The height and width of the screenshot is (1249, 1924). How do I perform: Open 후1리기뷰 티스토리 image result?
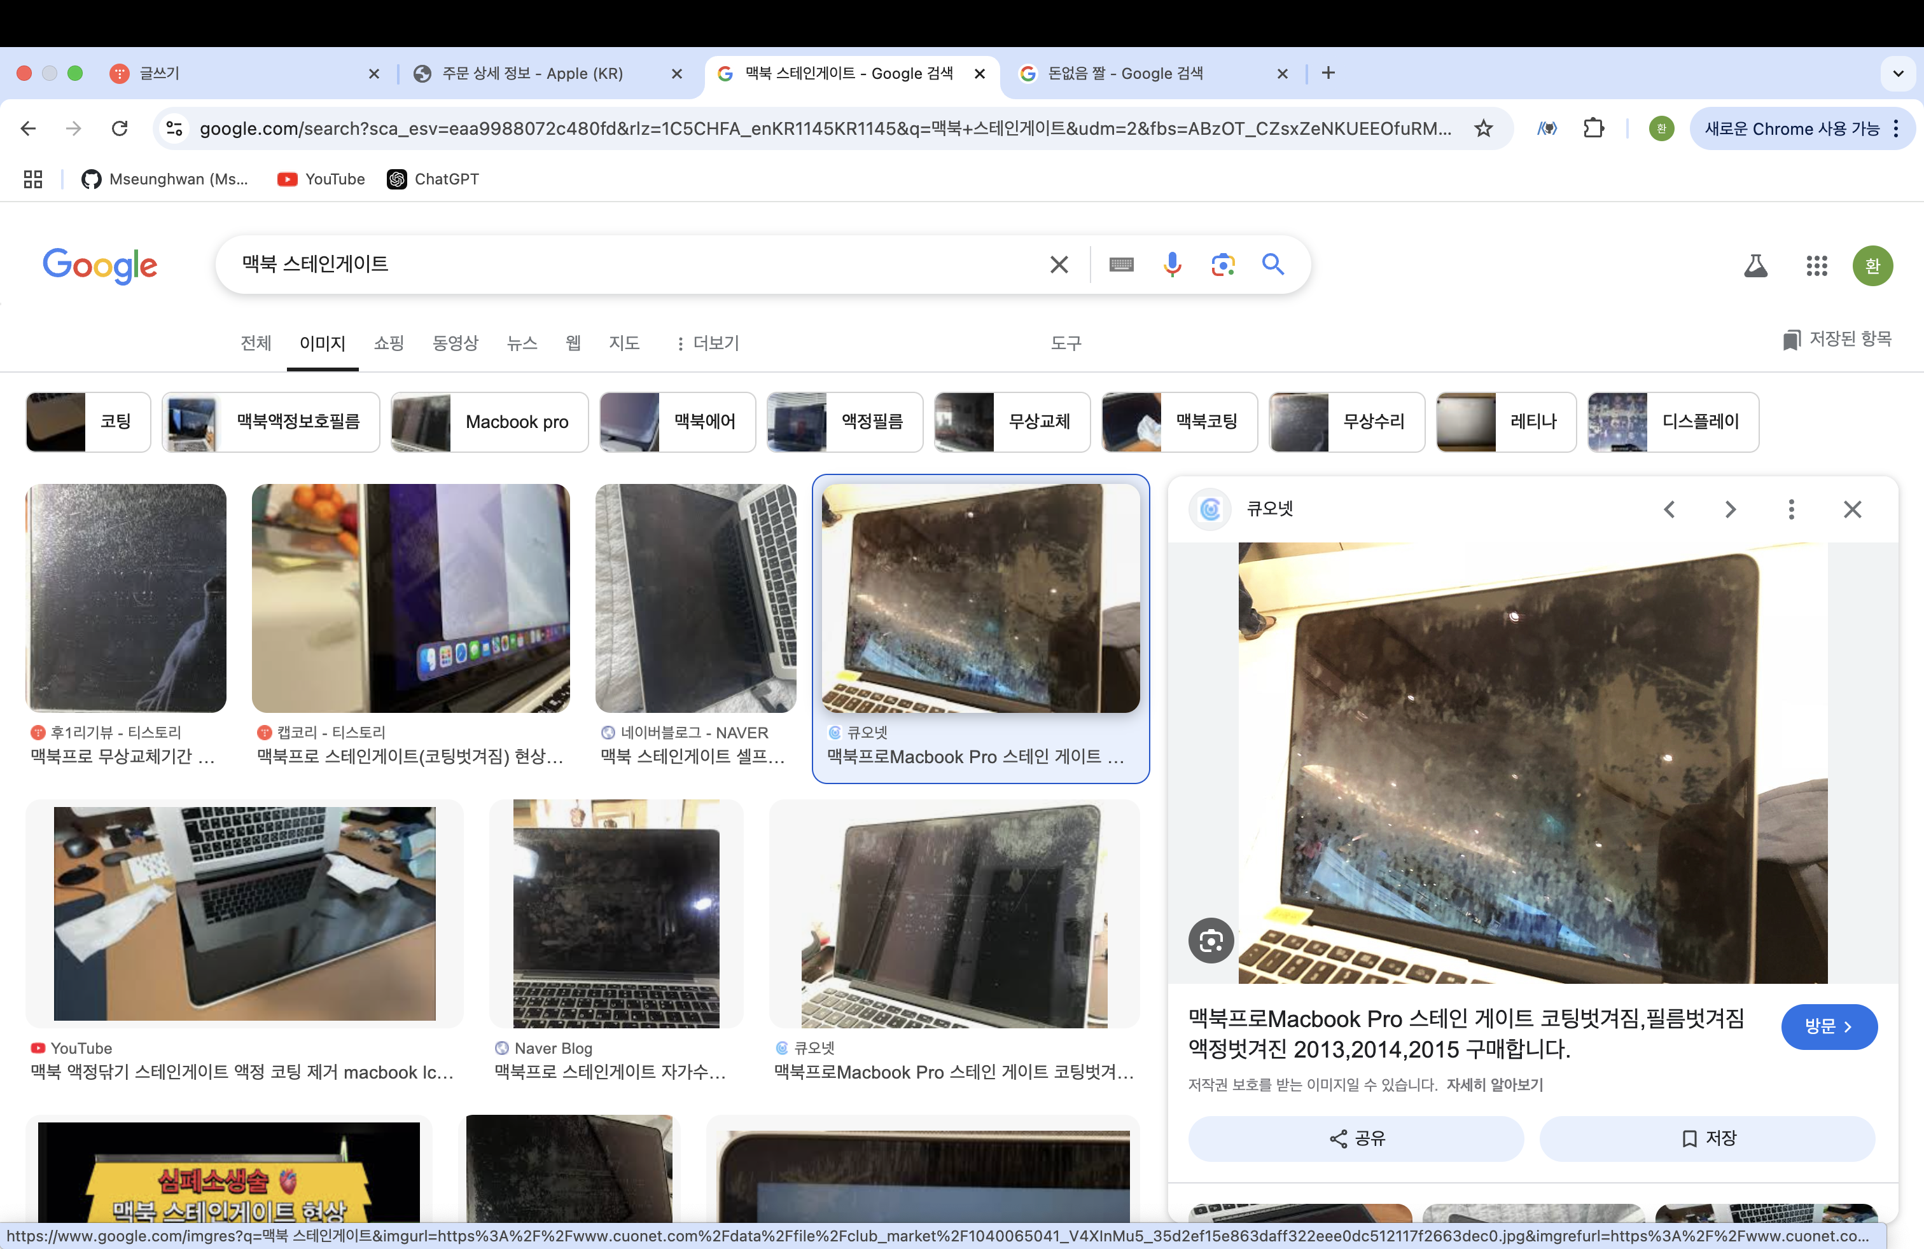(x=126, y=598)
